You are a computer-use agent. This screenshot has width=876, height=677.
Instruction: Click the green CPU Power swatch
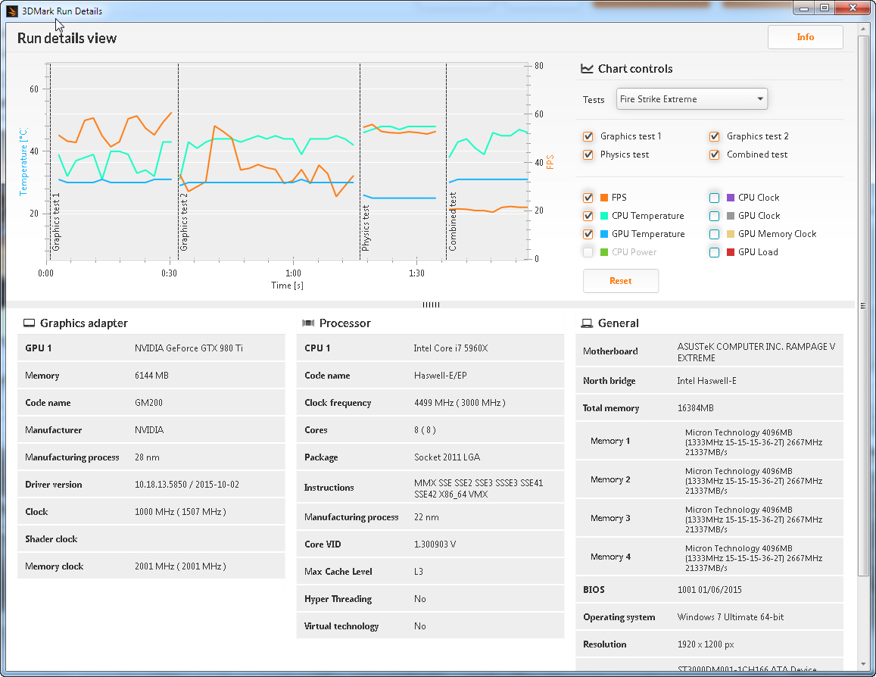pyautogui.click(x=604, y=252)
